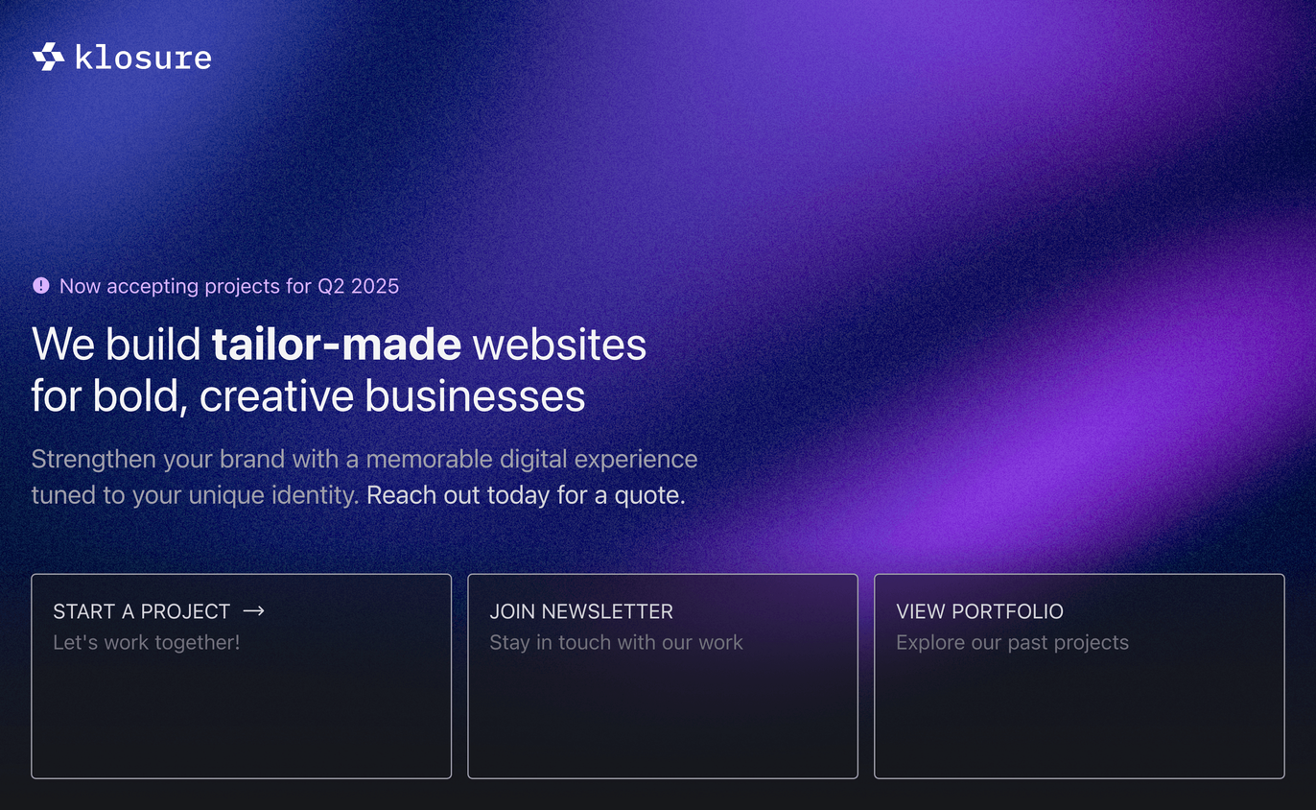Click the "We build" headline start
The width and height of the screenshot is (1316, 810).
pyautogui.click(x=116, y=345)
